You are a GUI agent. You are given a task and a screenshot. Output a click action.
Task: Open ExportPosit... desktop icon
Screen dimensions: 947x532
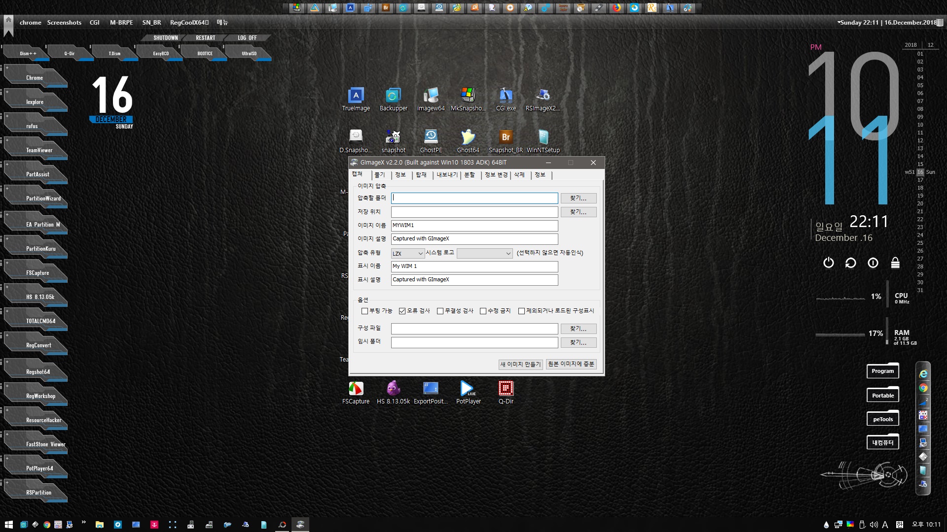tap(431, 393)
